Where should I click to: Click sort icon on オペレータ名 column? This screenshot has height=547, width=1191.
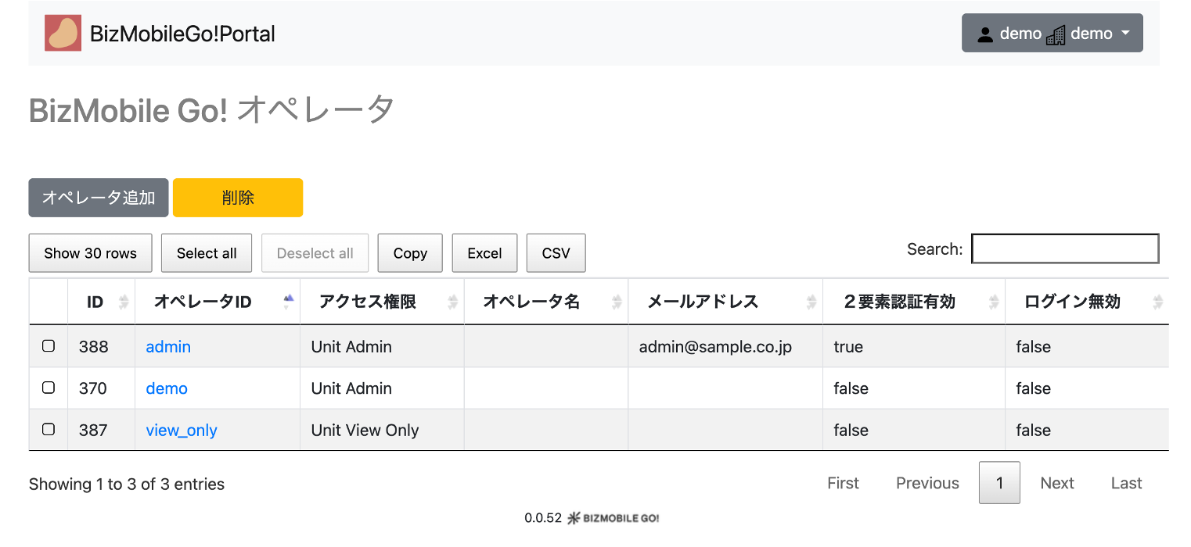(617, 302)
